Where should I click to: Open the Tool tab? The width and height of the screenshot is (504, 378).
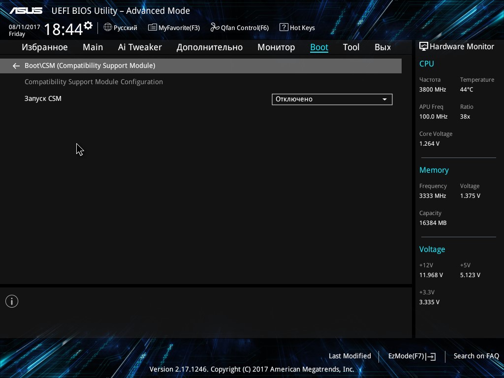click(351, 47)
